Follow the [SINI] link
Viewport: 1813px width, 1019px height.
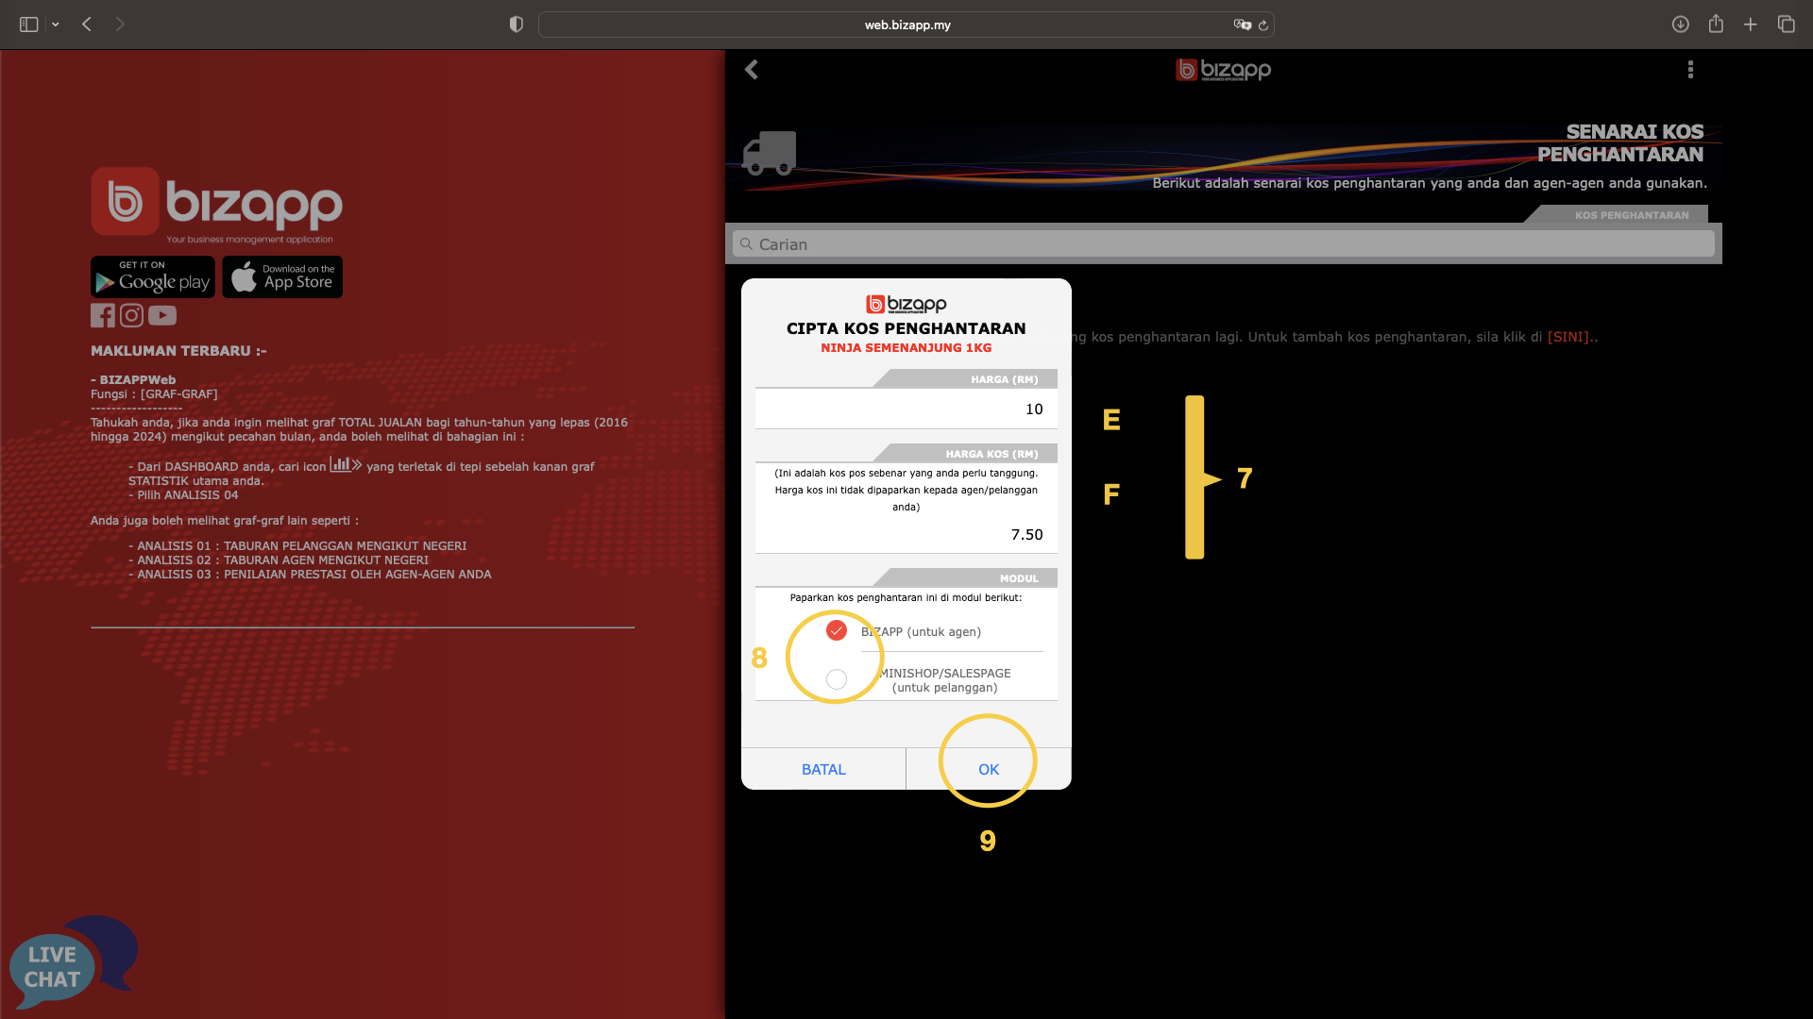[x=1567, y=337]
